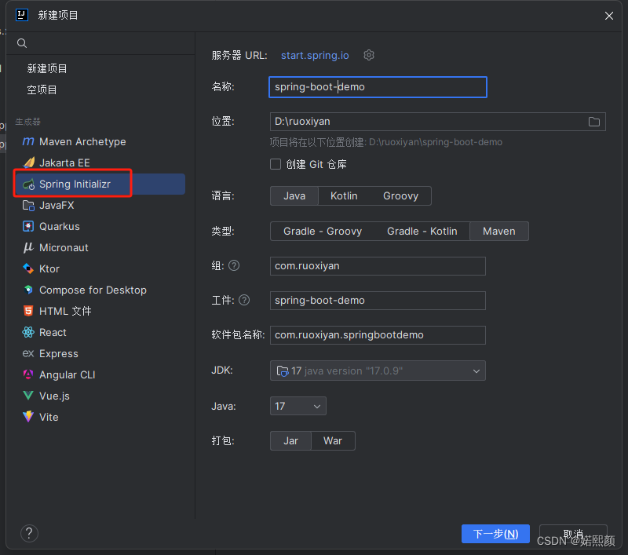
Task: Browse for project location with folder icon
Action: point(594,122)
